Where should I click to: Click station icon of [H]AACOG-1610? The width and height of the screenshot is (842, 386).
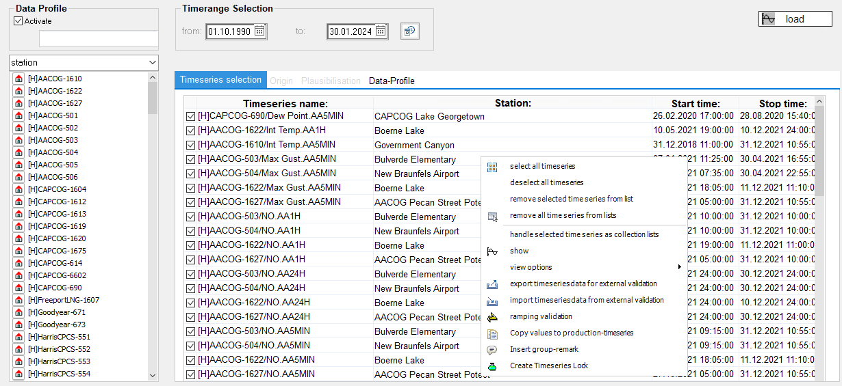click(19, 79)
